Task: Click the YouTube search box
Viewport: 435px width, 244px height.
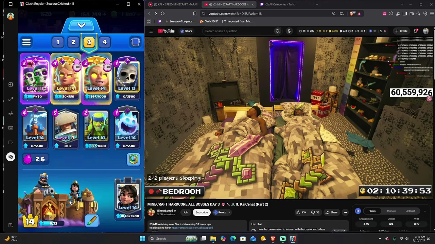Action: point(238,31)
